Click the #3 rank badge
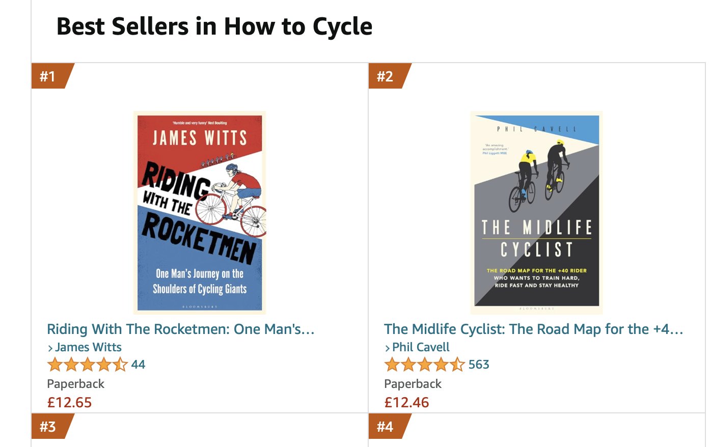The image size is (711, 447). (52, 426)
